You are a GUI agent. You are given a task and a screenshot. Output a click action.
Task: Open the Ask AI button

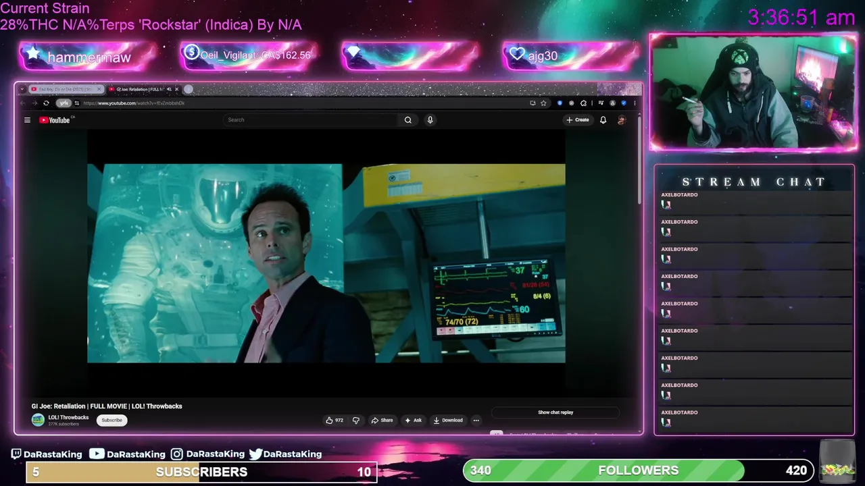[413, 420]
